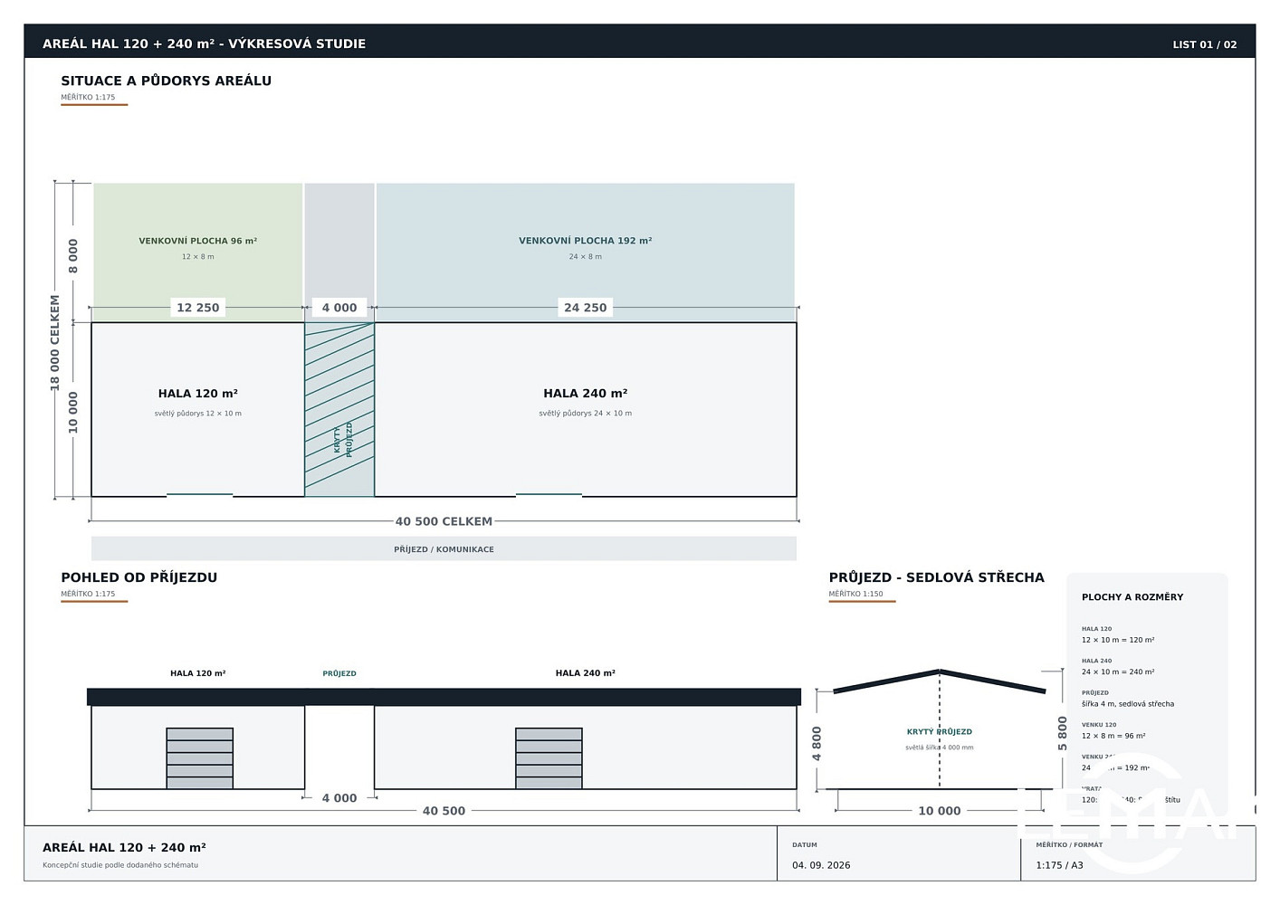Click the 'VENKOVNÍ PLOCHA 96 m²' label
Image resolution: width=1280 pixels, height=905 pixels.
pyautogui.click(x=197, y=241)
